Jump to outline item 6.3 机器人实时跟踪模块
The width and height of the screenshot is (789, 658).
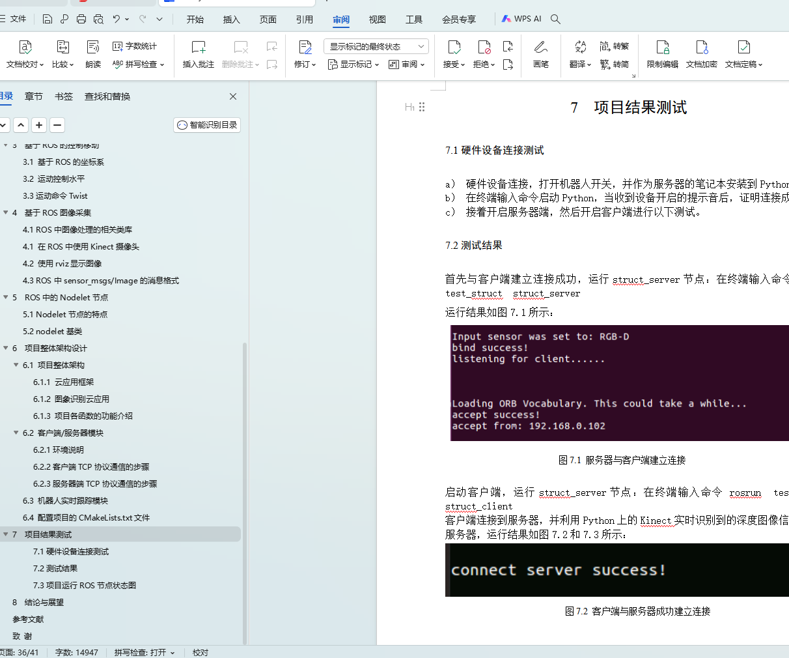point(65,500)
